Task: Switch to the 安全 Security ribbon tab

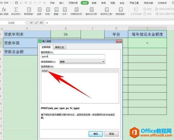Action: pyautogui.click(x=122, y=3)
